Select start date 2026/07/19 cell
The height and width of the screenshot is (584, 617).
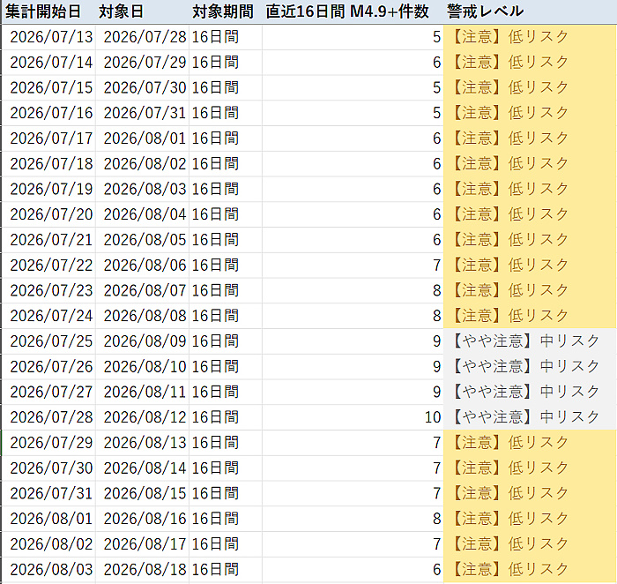click(48, 189)
